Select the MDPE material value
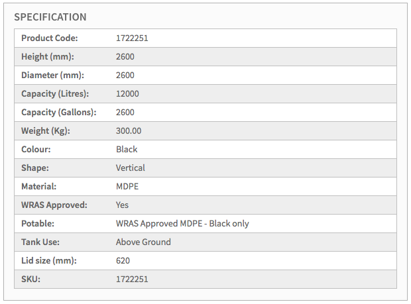This screenshot has width=411, height=304. pos(127,187)
